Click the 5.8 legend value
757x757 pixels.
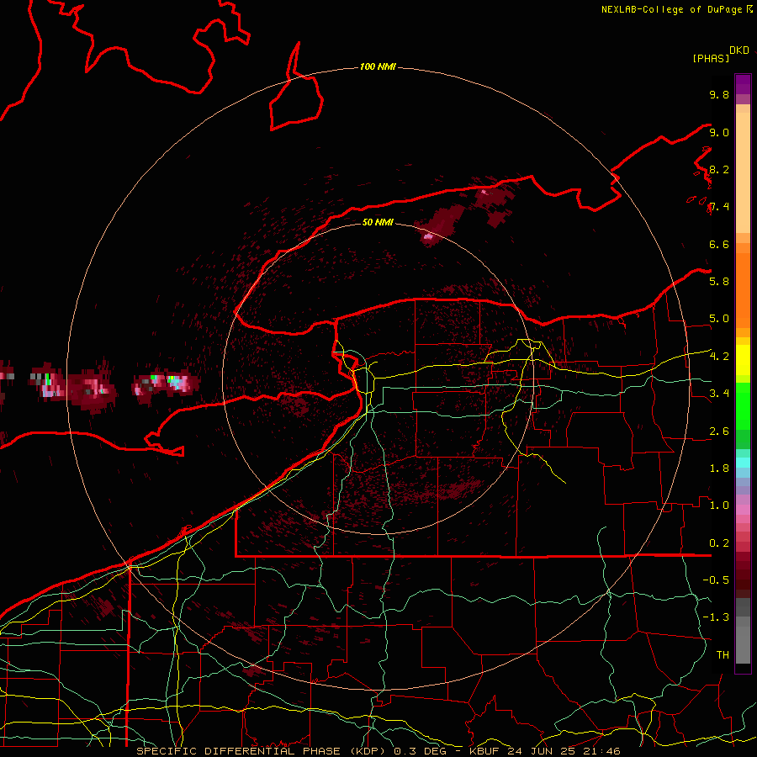pos(719,282)
